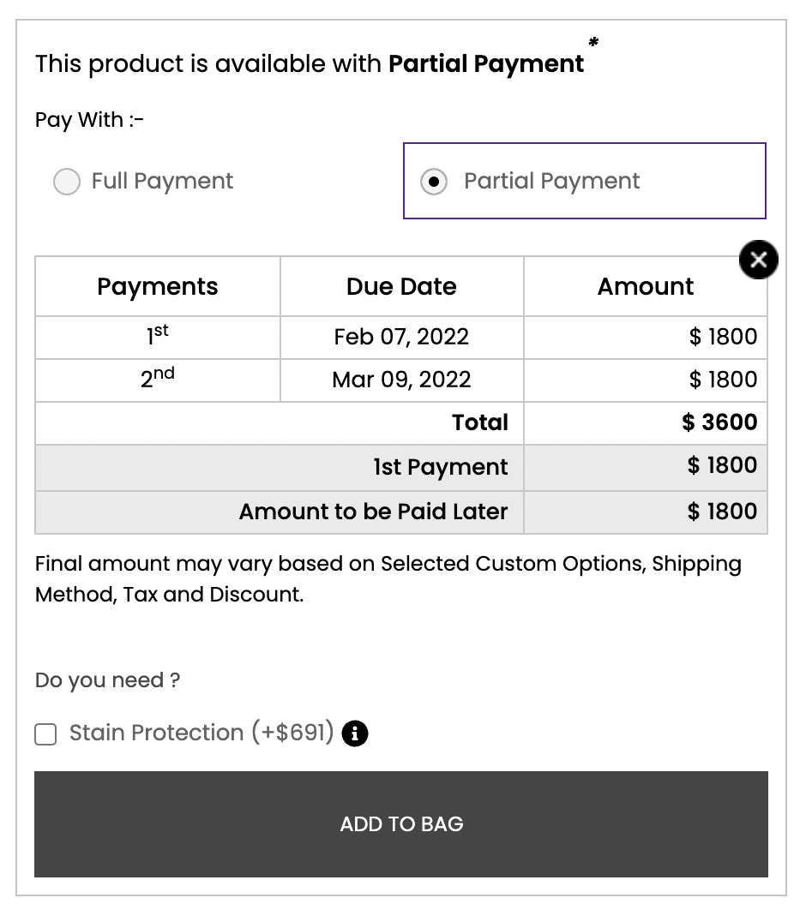Click the Do you need ? label
The height and width of the screenshot is (922, 806).
(x=108, y=680)
